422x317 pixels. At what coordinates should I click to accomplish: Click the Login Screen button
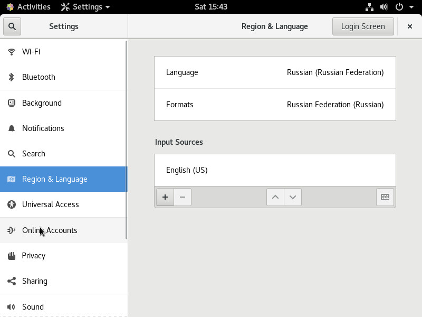point(363,26)
